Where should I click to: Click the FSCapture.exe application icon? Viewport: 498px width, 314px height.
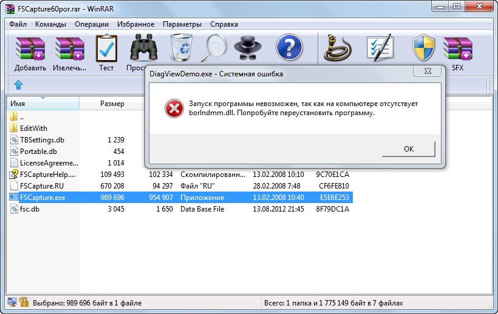[x=14, y=197]
